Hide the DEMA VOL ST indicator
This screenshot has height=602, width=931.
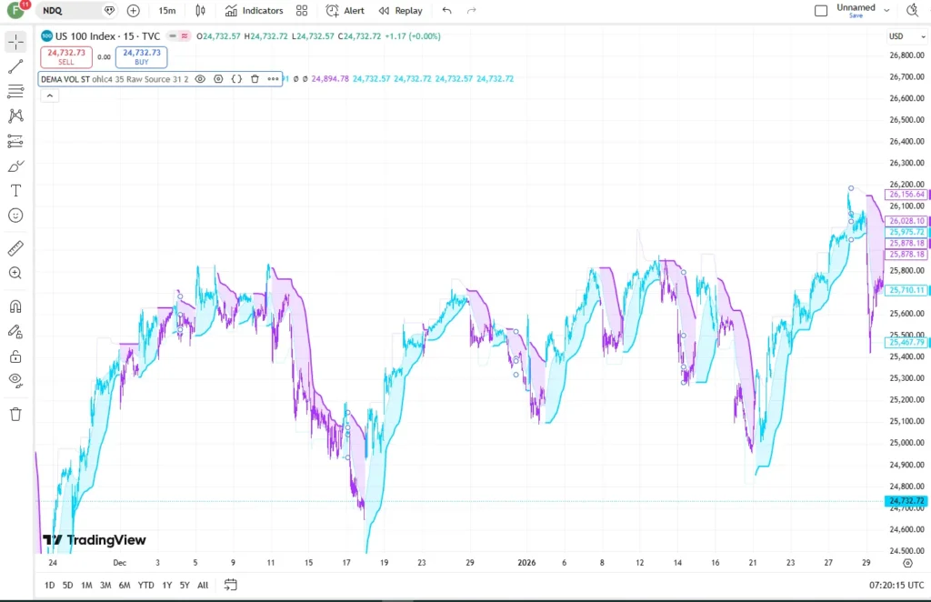point(200,79)
